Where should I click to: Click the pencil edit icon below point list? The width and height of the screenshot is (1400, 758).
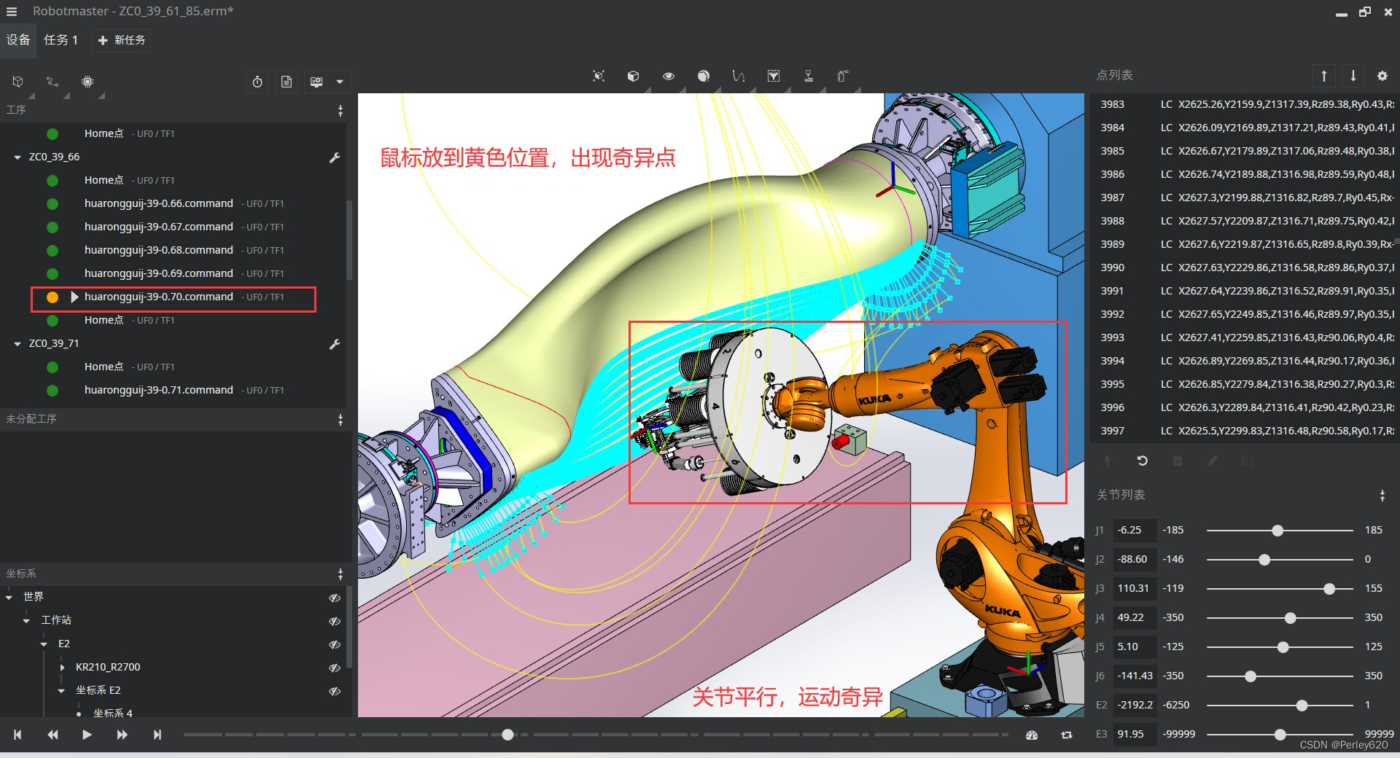point(1212,461)
